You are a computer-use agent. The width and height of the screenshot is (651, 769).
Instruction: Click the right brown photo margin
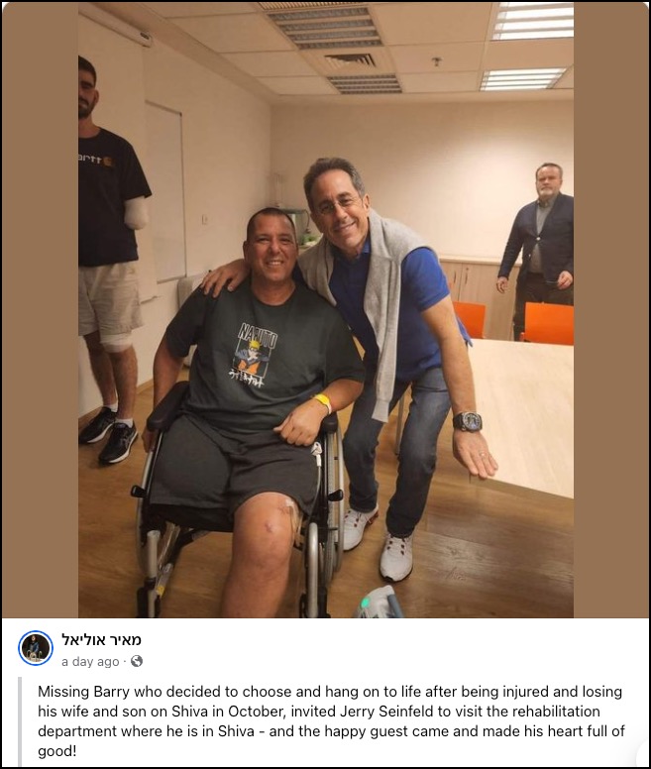(611, 309)
